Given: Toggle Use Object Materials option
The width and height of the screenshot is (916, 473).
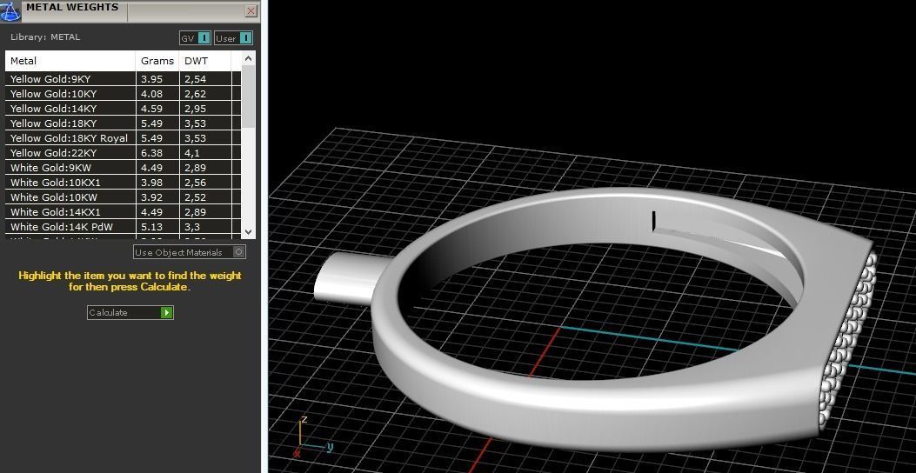Looking at the screenshot, I should click(190, 252).
